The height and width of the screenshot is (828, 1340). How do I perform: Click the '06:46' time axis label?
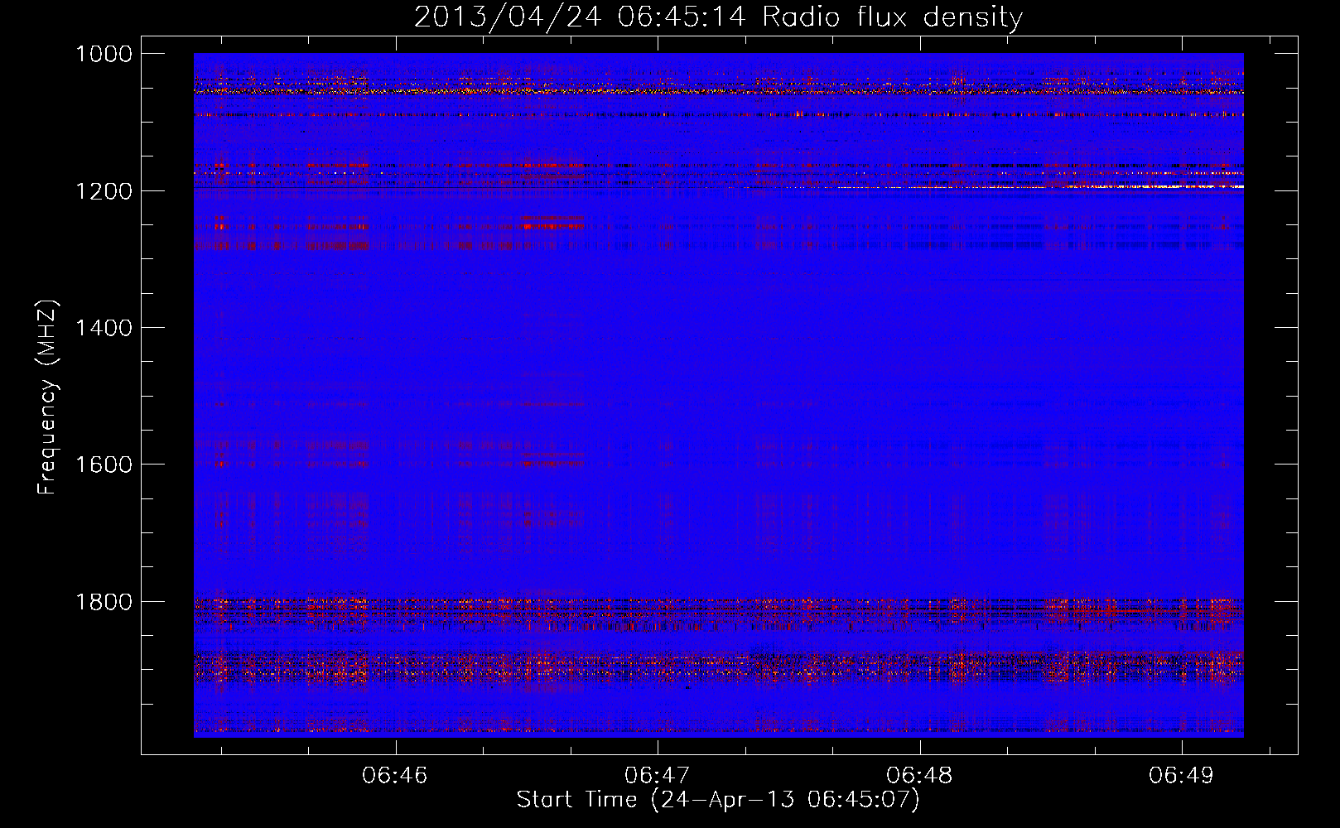[395, 775]
